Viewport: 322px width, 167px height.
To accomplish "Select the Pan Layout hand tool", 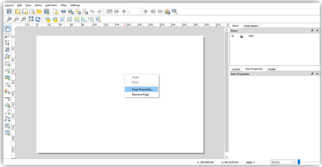I will 7,29.
